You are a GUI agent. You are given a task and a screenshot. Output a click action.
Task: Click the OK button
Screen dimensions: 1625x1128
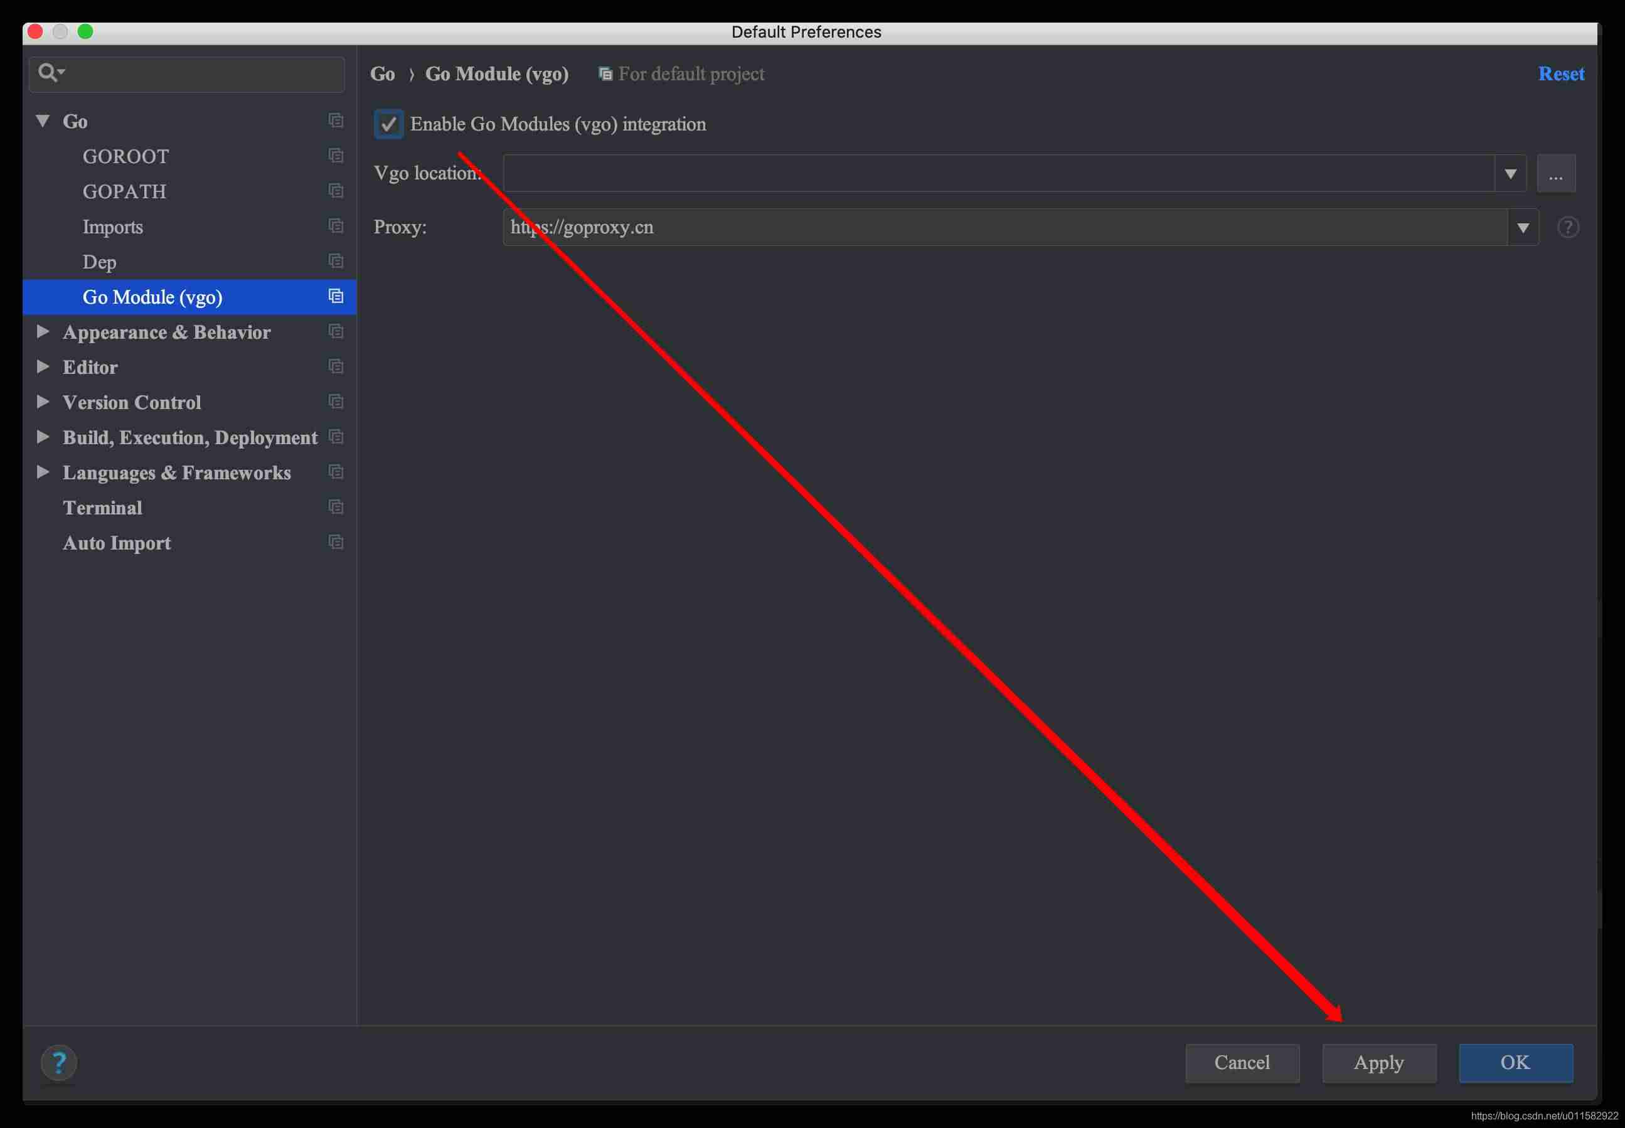(1515, 1063)
